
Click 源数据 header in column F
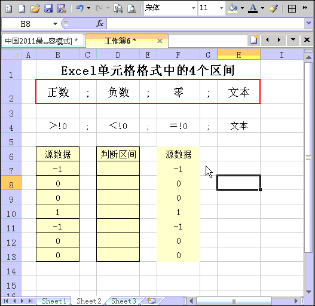tap(178, 154)
